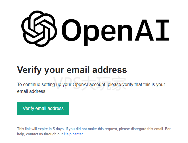
Task: Click the 'Verify your email address' heading
Action: tap(72, 70)
